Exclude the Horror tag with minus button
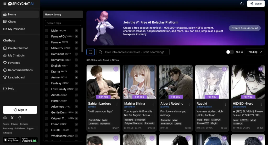 pyautogui.click(x=76, y=101)
